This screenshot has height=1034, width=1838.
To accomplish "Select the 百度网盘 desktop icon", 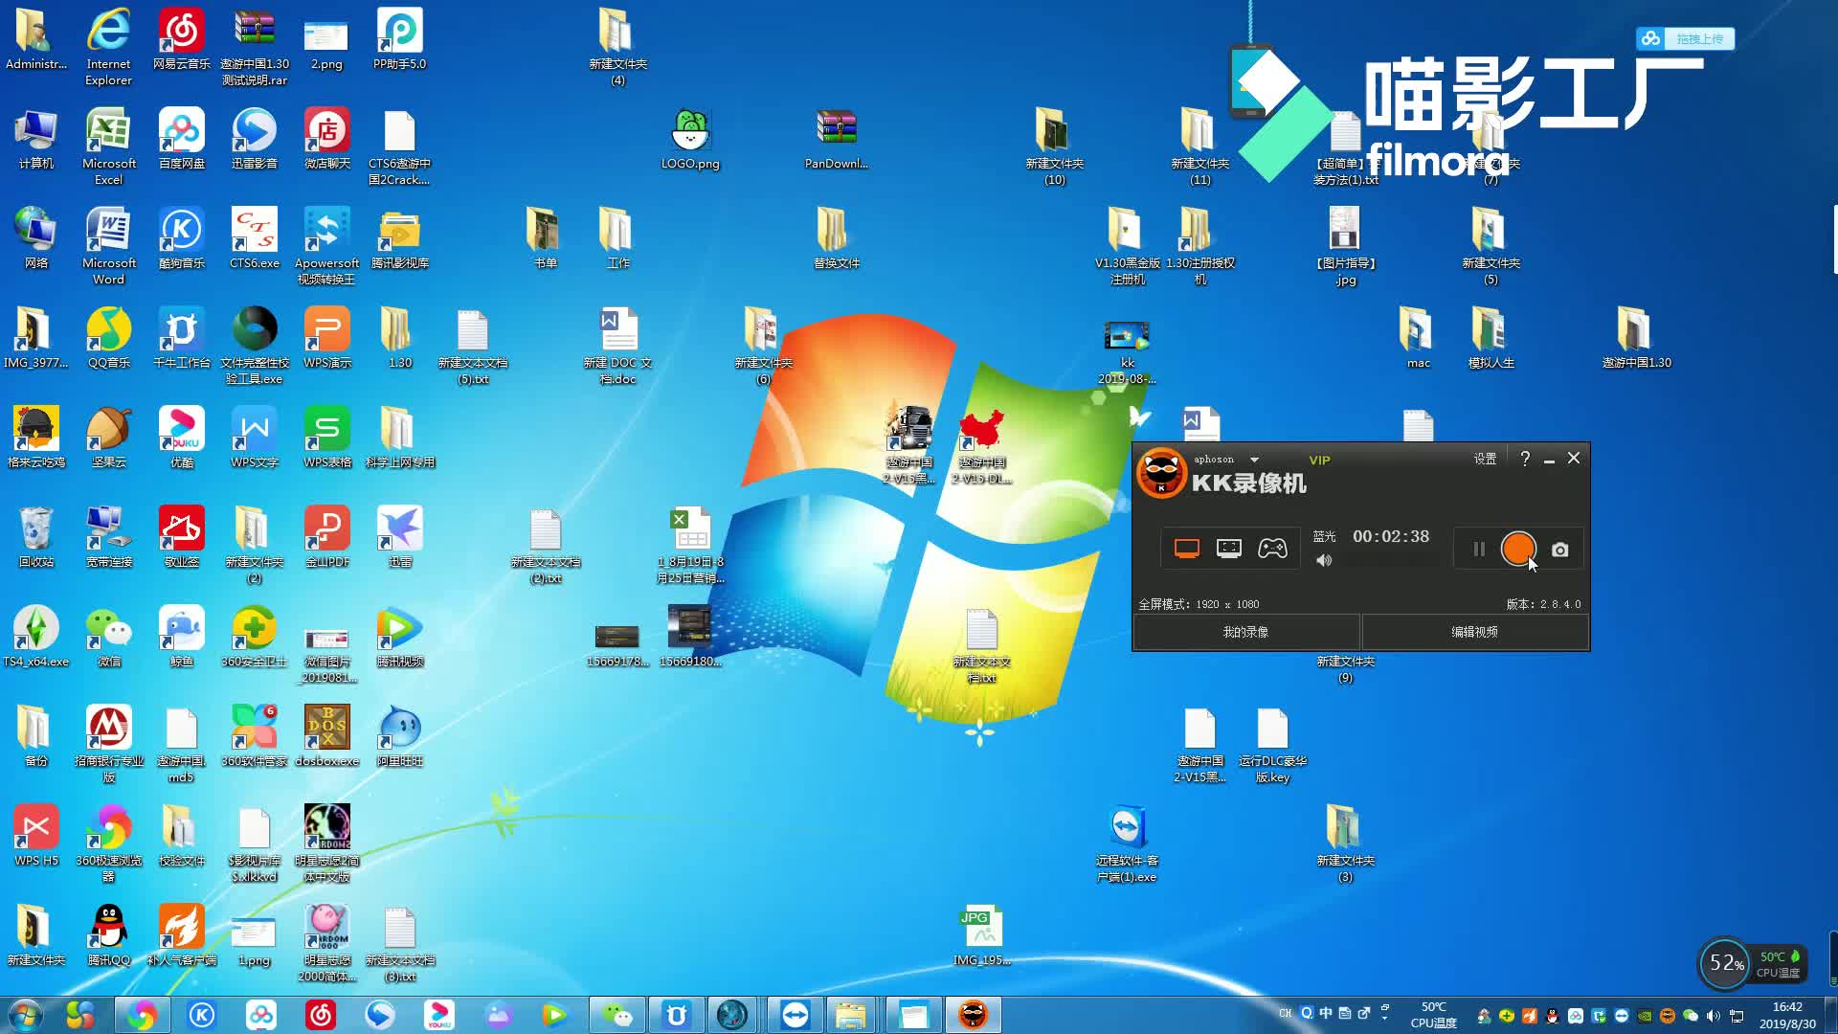I will 182,138.
